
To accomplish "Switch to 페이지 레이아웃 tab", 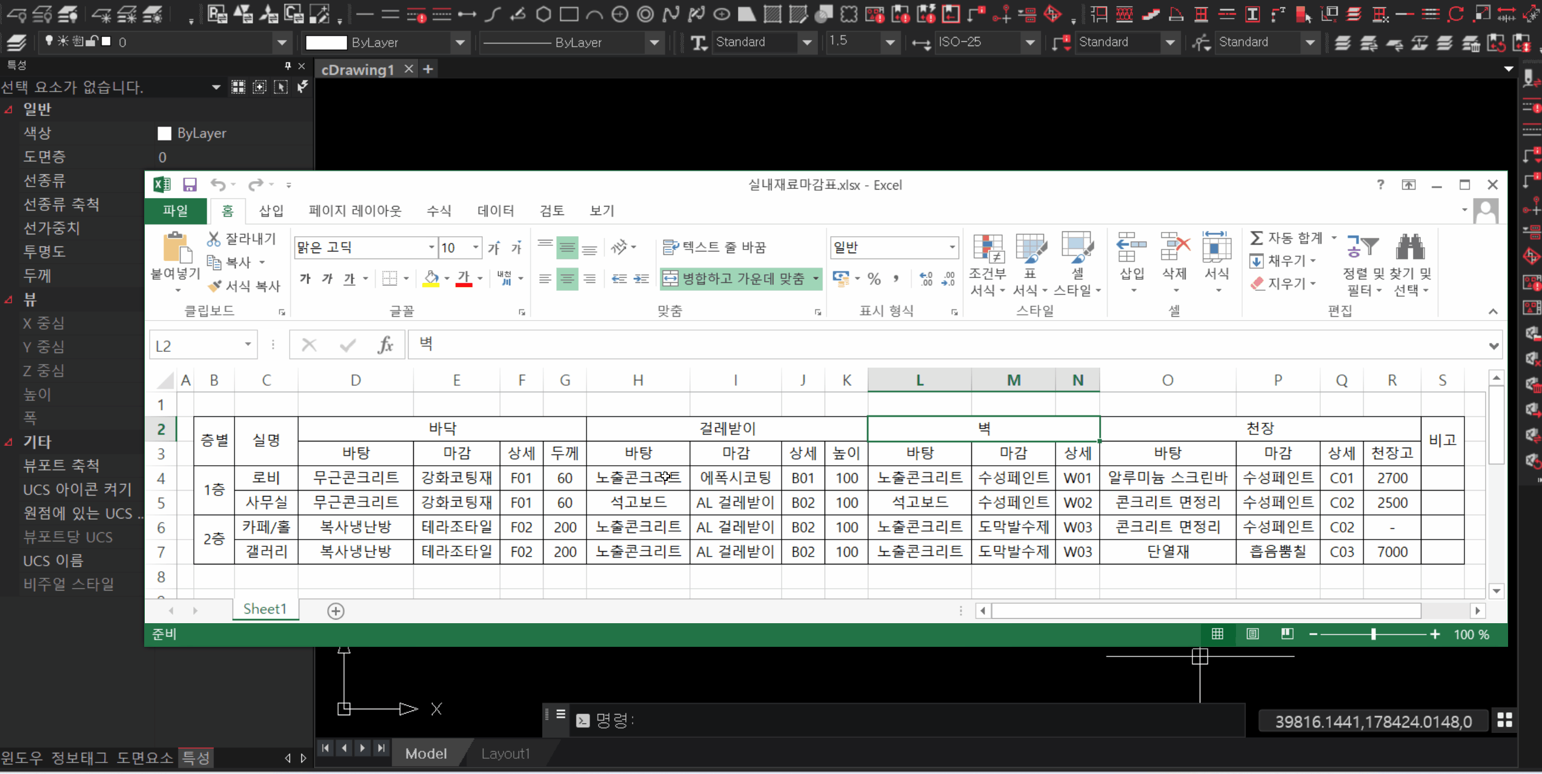I will coord(355,211).
